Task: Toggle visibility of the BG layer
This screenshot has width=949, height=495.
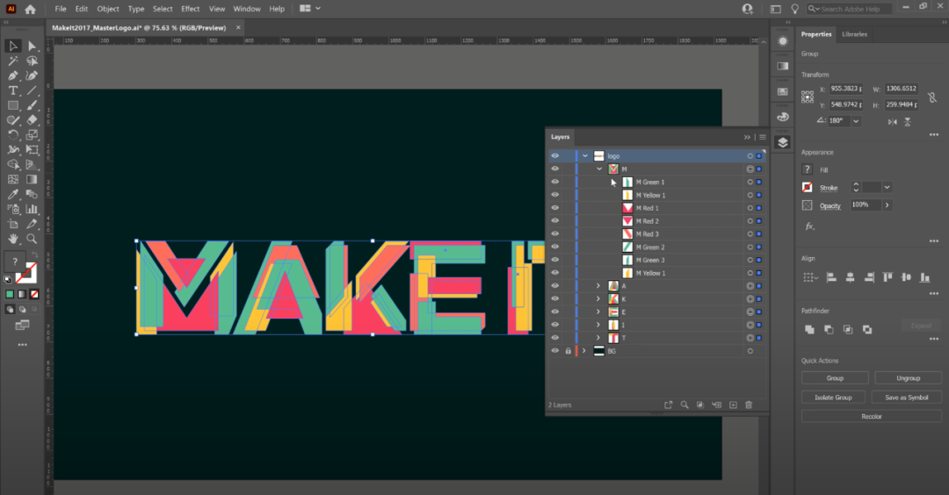Action: (x=554, y=351)
